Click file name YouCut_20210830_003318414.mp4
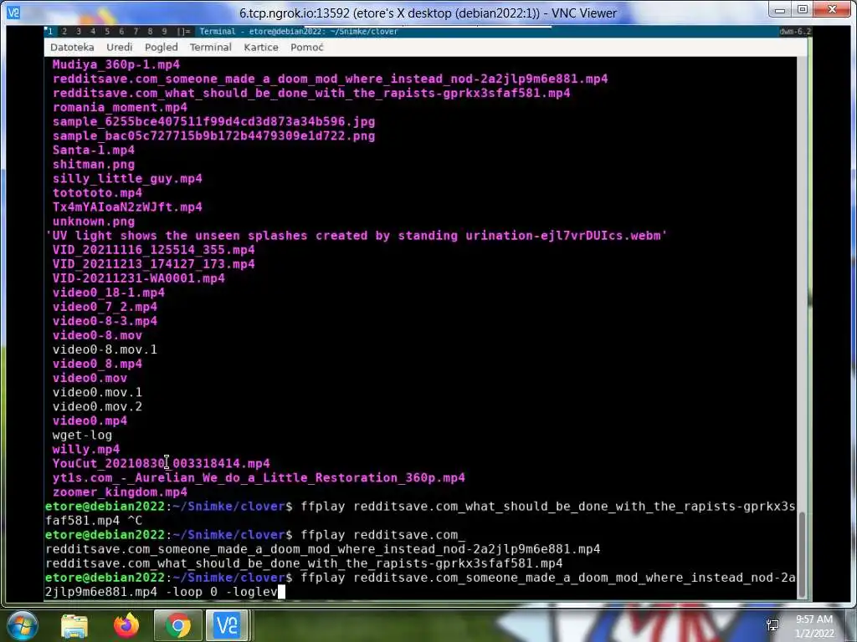Image resolution: width=857 pixels, height=642 pixels. [x=162, y=463]
